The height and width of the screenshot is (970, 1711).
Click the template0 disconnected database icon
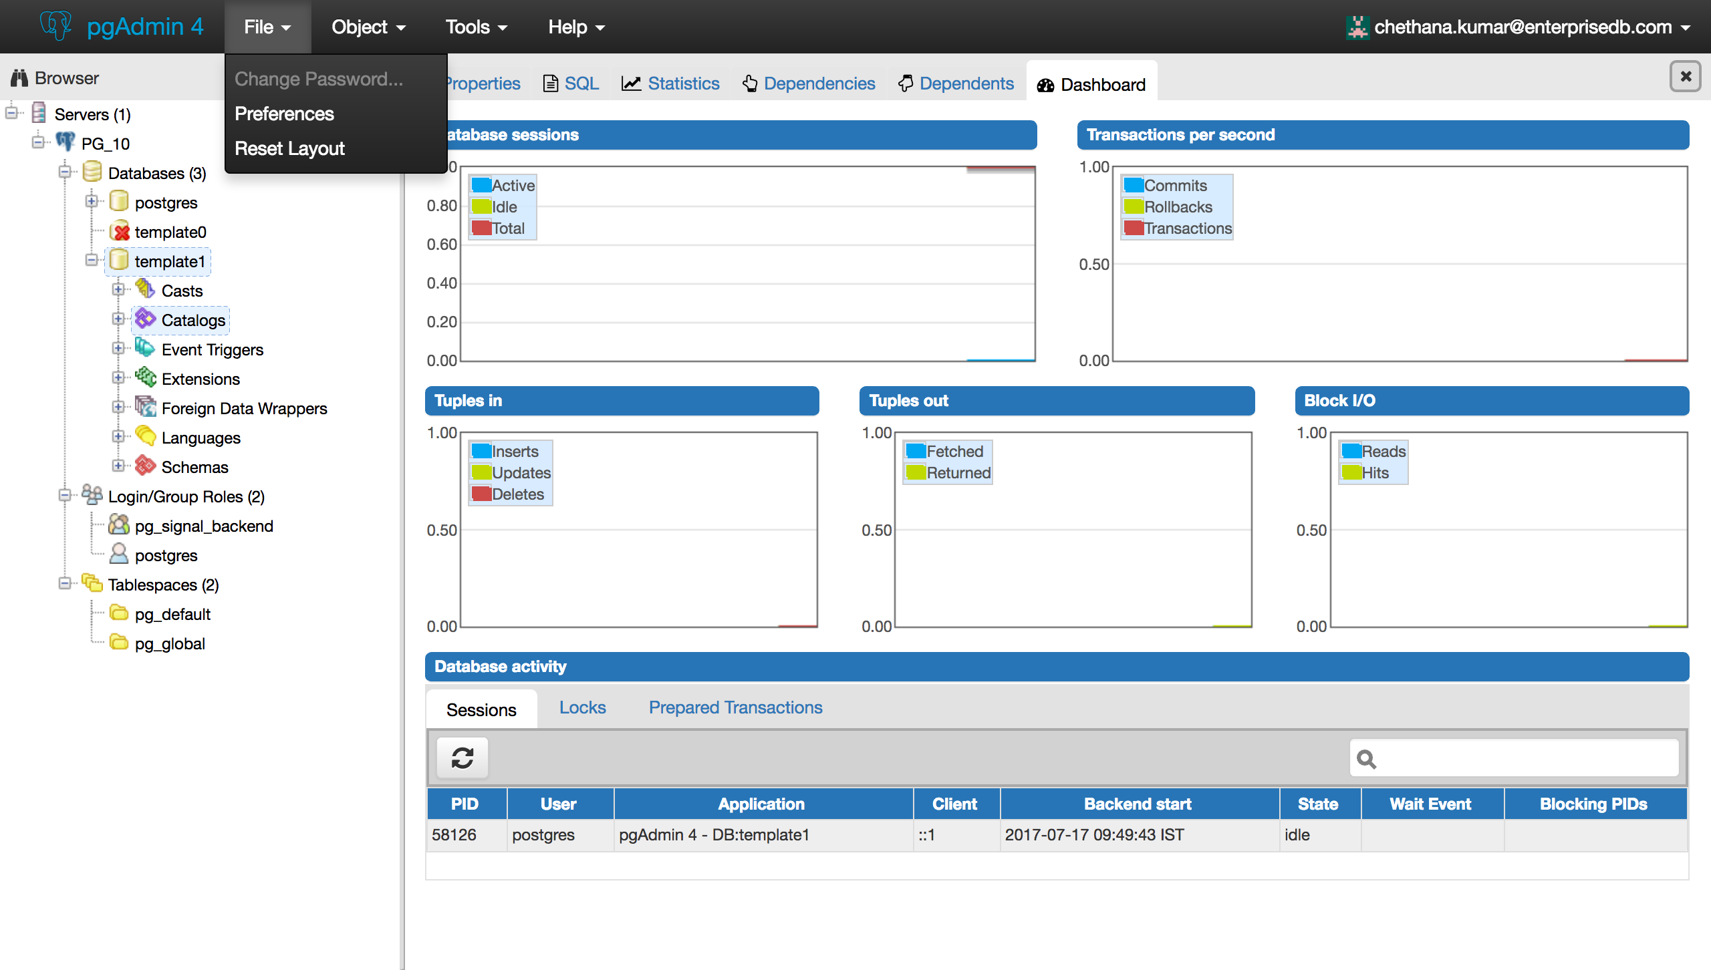[120, 232]
